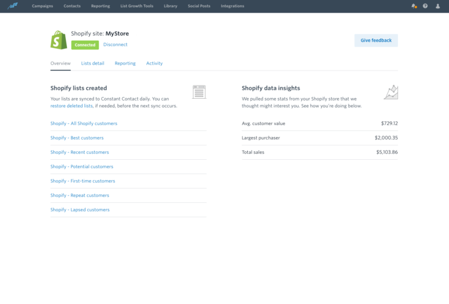Screen dimensions: 449x304
Task: Open the restore deleted lists link
Action: (x=72, y=106)
